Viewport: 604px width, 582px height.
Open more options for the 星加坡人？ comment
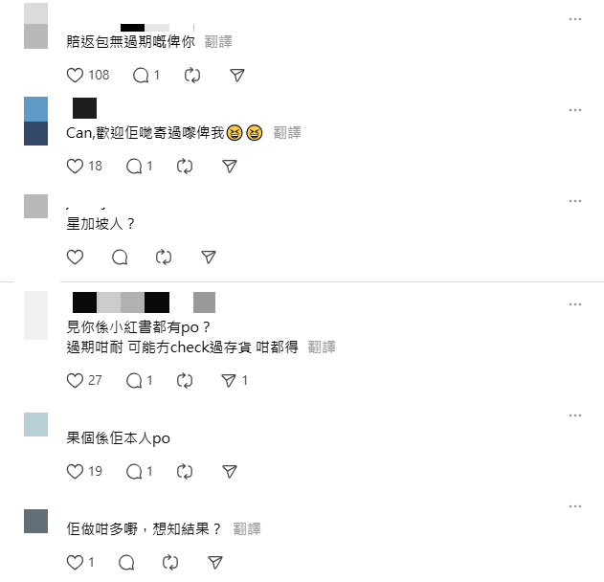pos(574,201)
